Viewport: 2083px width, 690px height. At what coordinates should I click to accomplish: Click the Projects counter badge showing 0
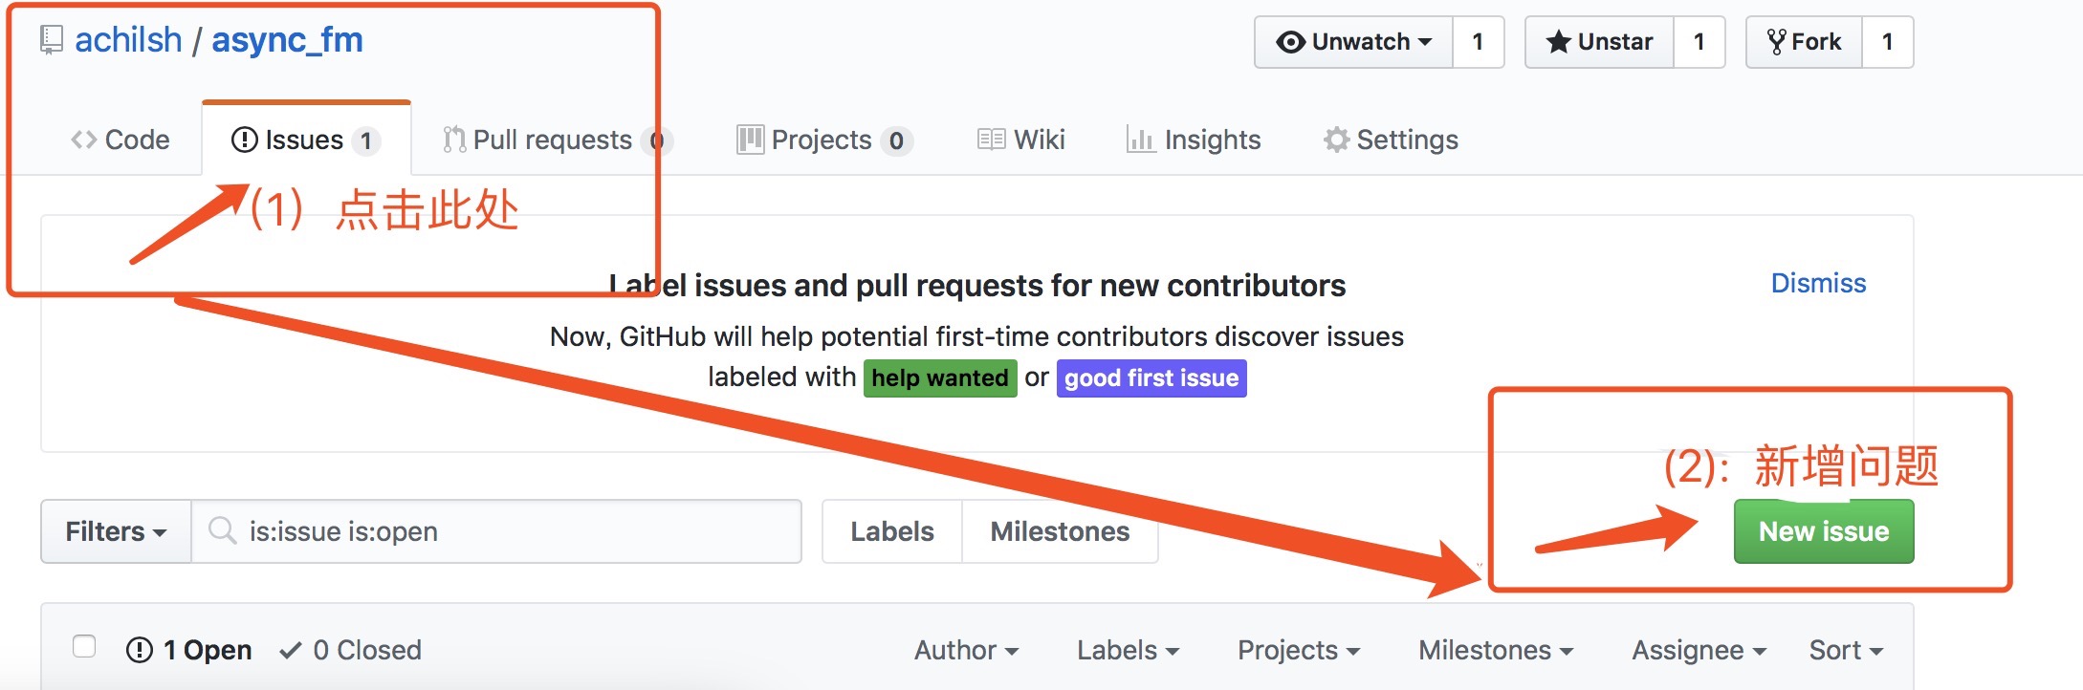click(896, 140)
